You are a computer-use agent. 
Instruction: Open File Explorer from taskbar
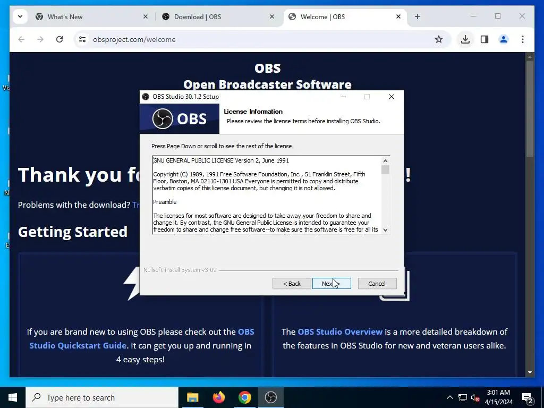[192, 397]
